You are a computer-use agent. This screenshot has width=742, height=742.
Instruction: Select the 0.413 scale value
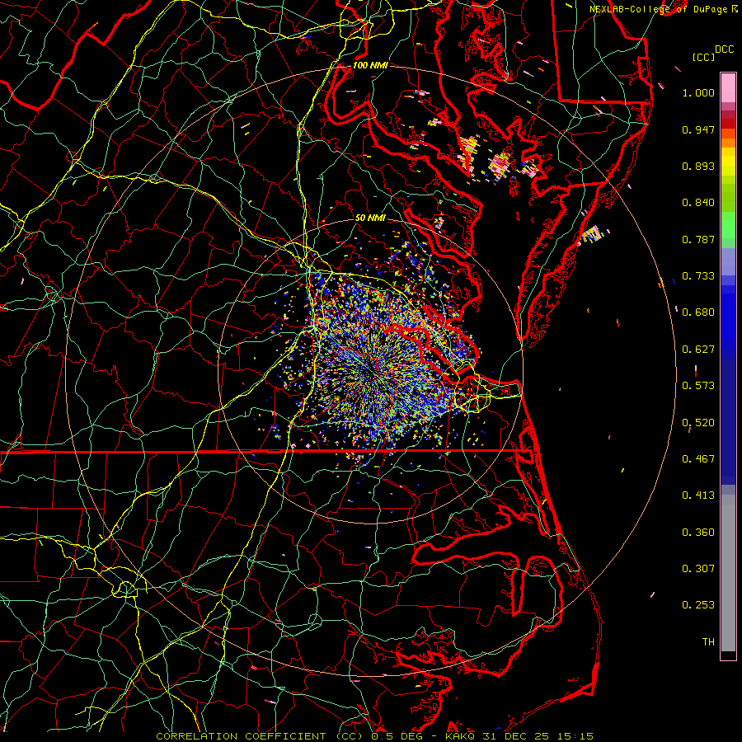point(698,495)
